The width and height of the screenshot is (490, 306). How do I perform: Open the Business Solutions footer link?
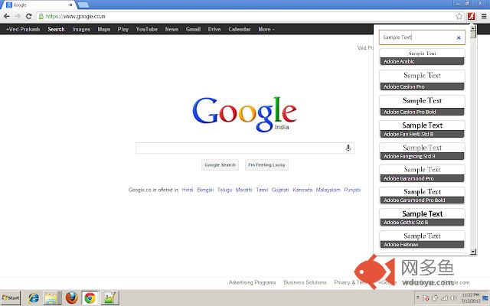coord(305,282)
